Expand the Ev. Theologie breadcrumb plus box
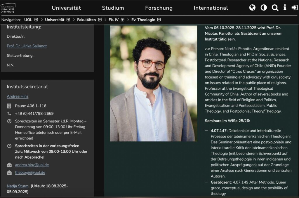The width and height of the screenshot is (299, 198). (x=159, y=20)
